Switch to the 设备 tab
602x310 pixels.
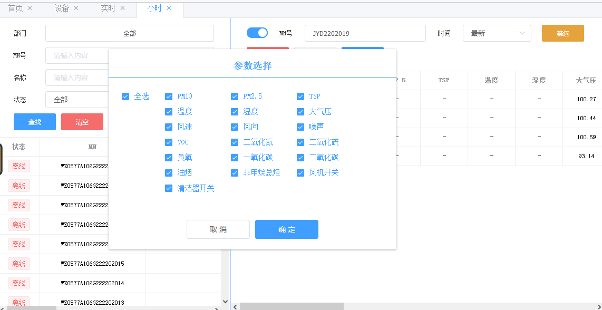[62, 8]
